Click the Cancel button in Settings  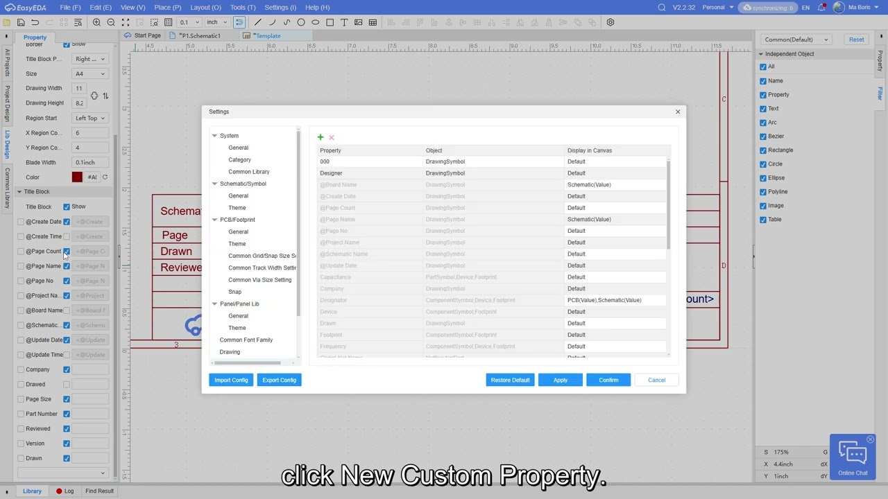coord(656,380)
